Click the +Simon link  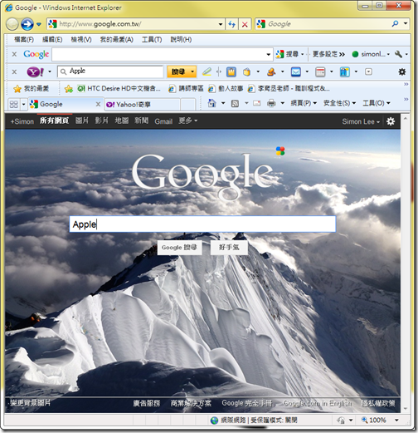click(22, 121)
